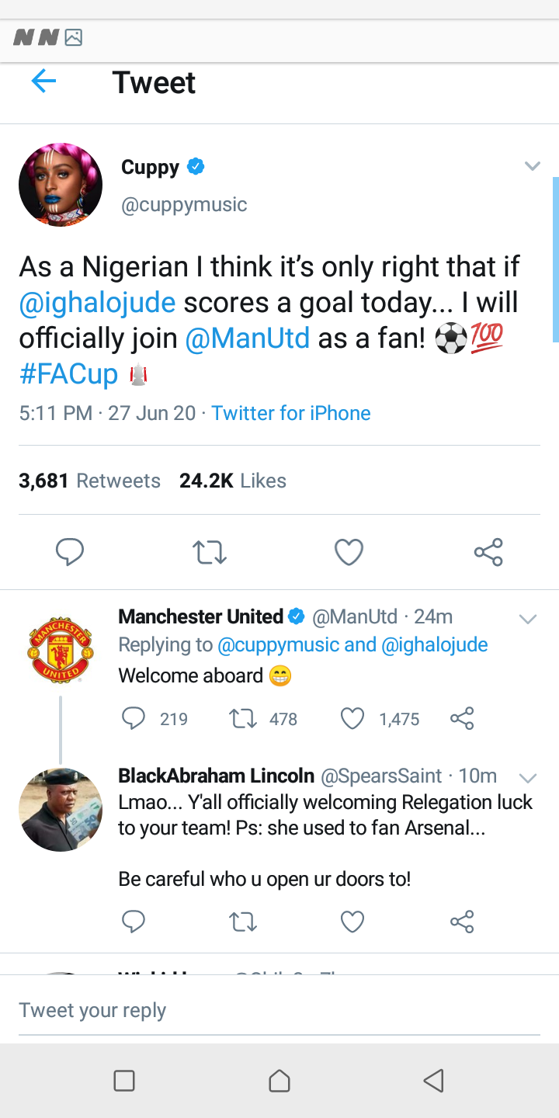Open the dropdown chevron on Cuppy's tweet
The image size is (559, 1118).
(532, 166)
